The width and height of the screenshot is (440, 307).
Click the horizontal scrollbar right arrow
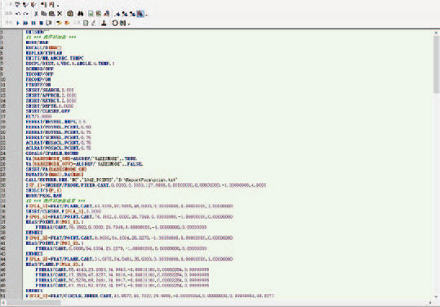430,303
